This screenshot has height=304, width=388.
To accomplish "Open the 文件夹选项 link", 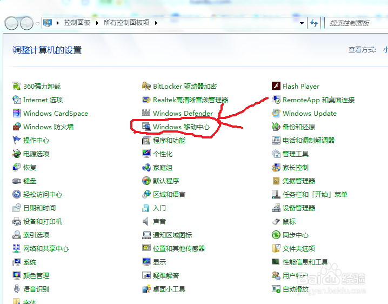I will [299, 248].
